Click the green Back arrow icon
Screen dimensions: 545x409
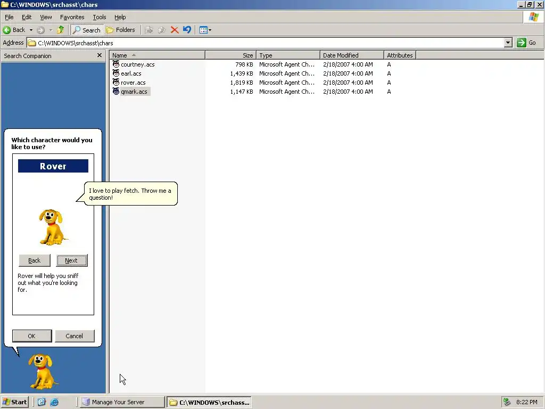point(6,30)
